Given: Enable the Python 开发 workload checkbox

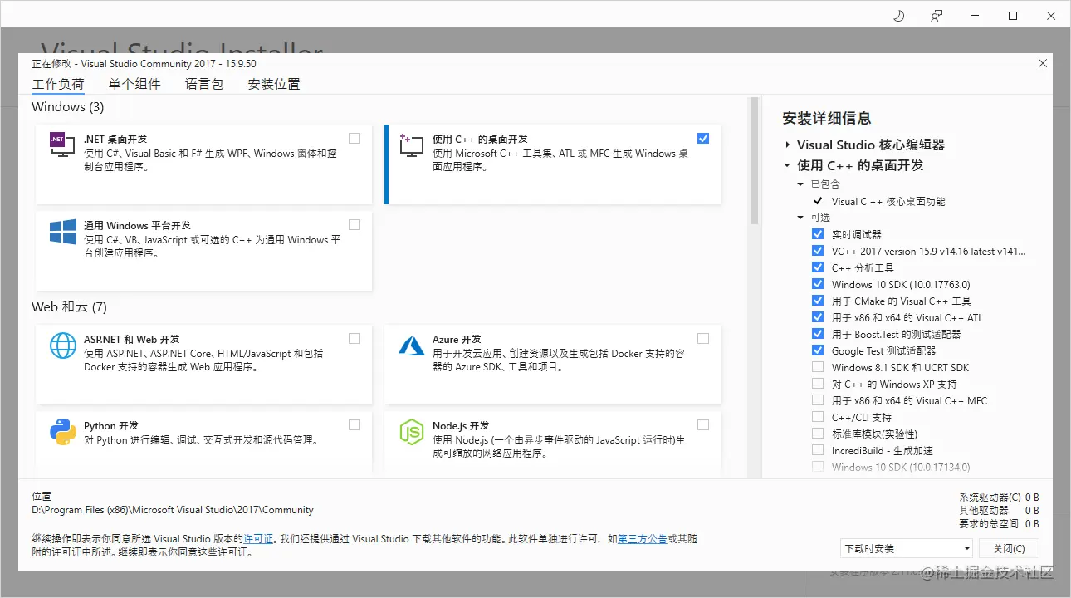Looking at the screenshot, I should pos(355,424).
